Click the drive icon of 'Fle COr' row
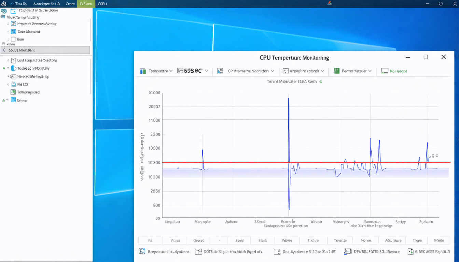Viewport: 459px width, 262px height. point(14,84)
